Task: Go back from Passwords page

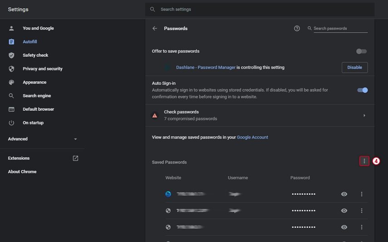Action: 155,29
